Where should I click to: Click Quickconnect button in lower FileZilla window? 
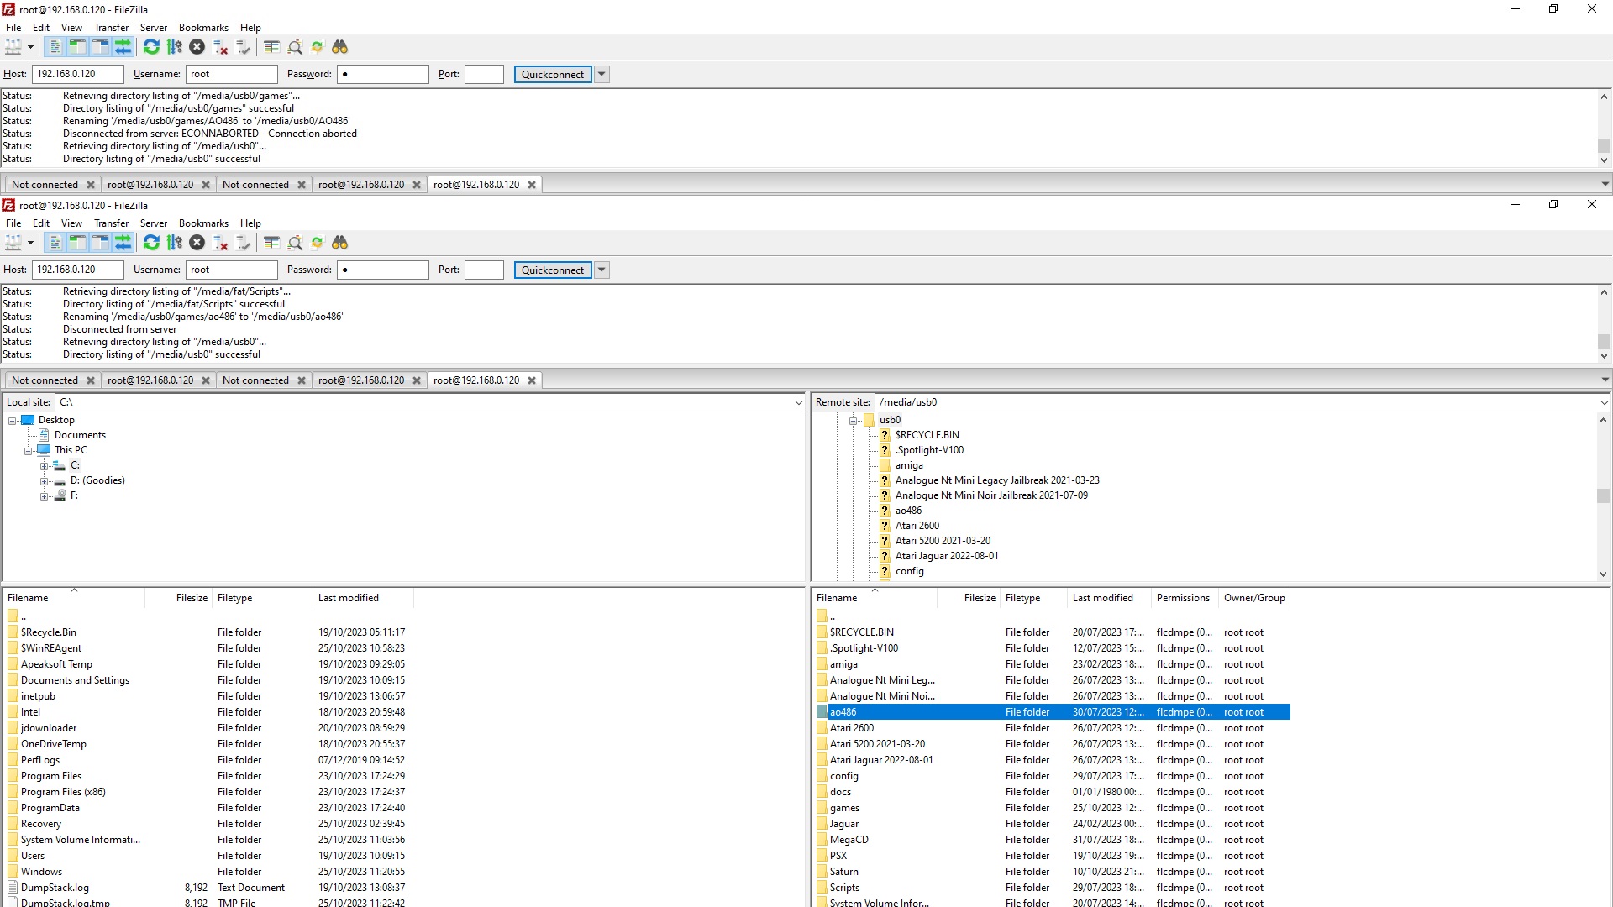click(x=553, y=270)
